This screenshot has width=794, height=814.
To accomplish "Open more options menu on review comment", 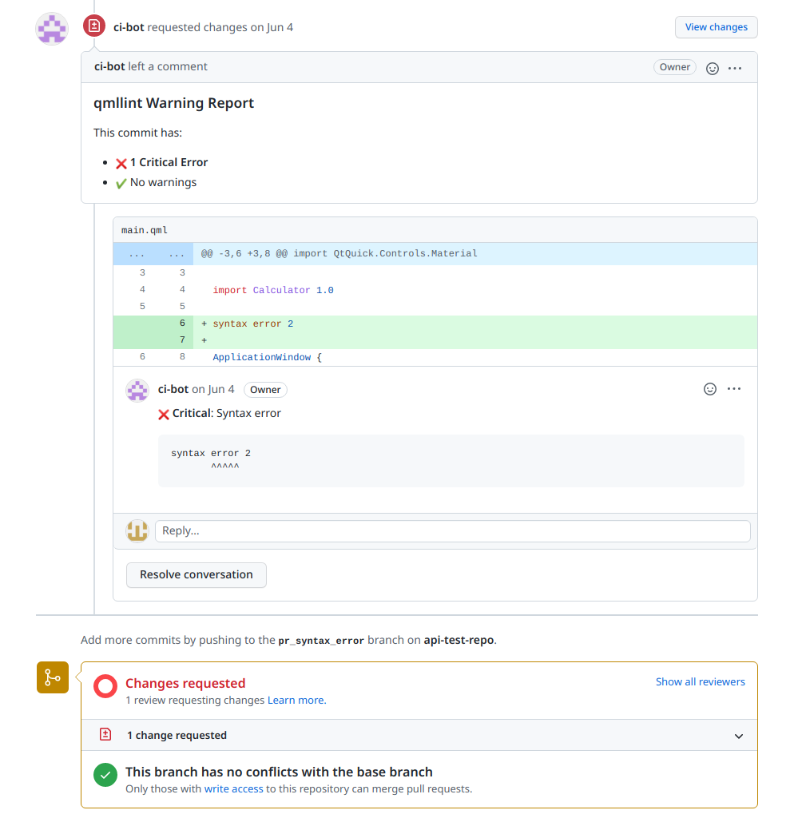I will tap(735, 68).
